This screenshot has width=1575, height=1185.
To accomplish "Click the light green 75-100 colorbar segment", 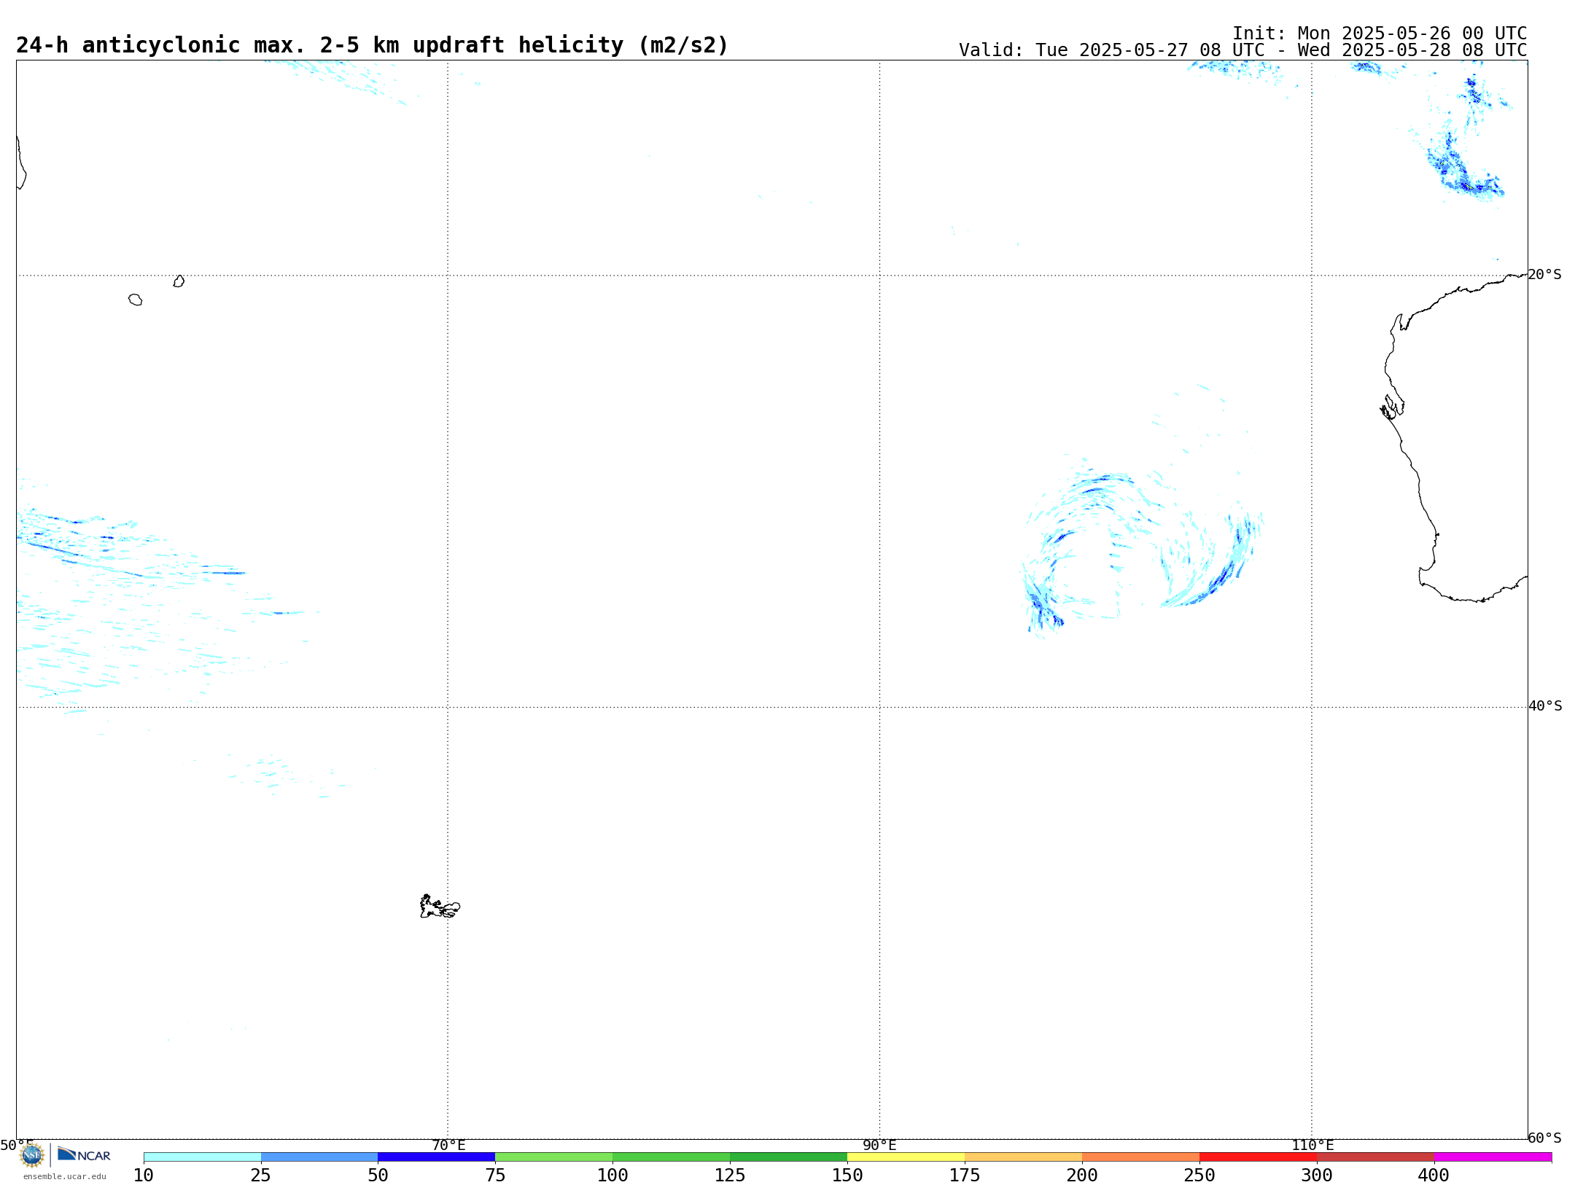I will click(x=554, y=1157).
